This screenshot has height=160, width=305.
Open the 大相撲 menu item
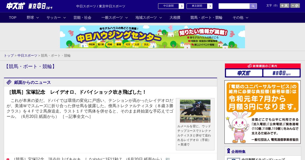[175, 18]
